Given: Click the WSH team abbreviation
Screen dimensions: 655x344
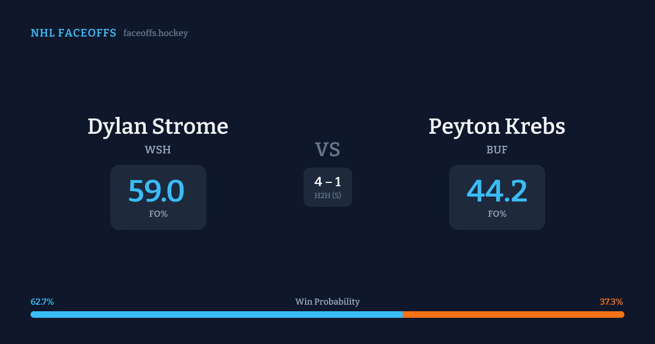Looking at the screenshot, I should click(158, 150).
